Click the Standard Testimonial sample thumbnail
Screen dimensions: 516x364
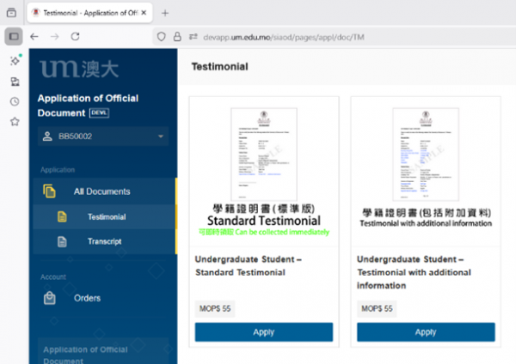click(x=263, y=153)
